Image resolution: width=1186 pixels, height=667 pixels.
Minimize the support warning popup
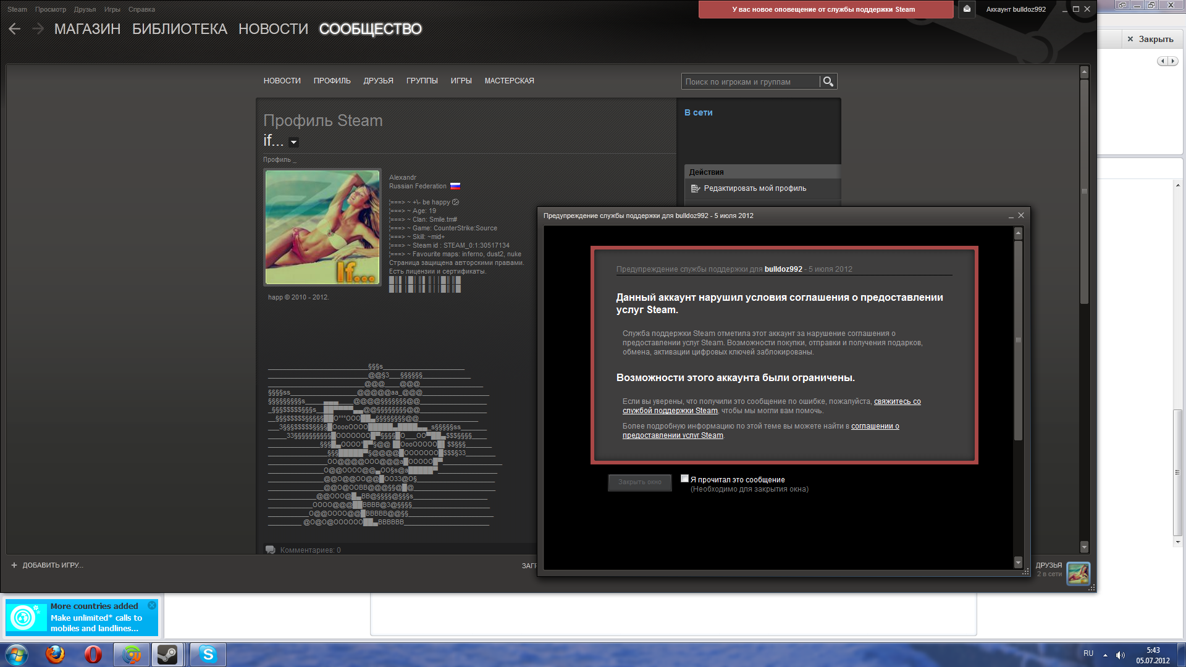(1011, 216)
